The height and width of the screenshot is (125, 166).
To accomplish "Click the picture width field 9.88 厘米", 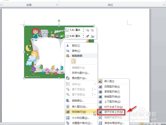I will (x=76, y=36).
